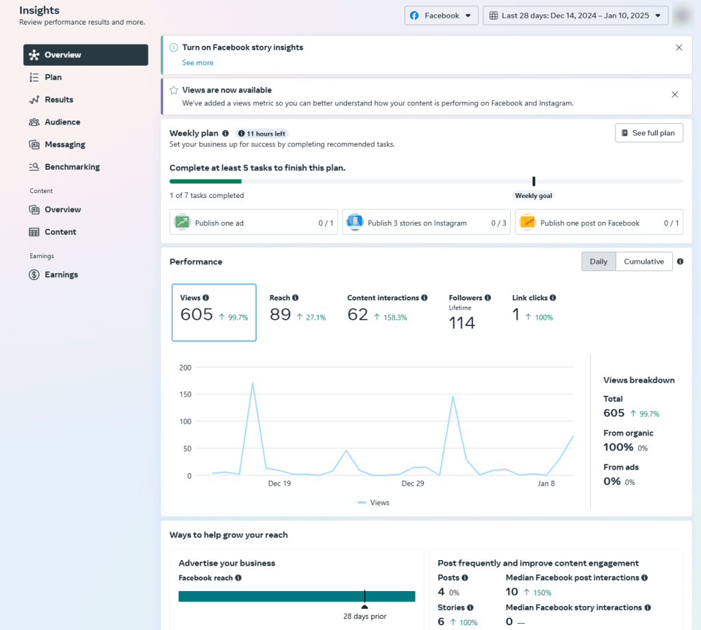Click the See more link in the banner

coord(197,62)
